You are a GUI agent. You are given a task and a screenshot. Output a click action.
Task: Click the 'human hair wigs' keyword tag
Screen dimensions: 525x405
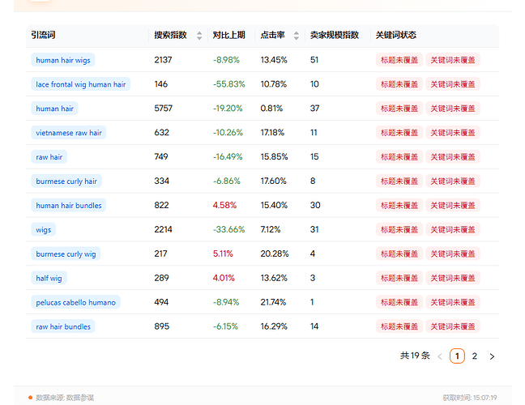[63, 60]
